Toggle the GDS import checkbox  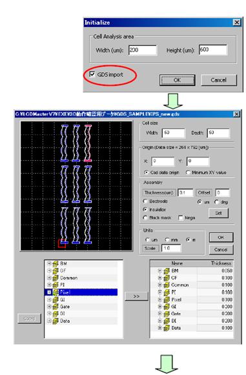coord(92,74)
